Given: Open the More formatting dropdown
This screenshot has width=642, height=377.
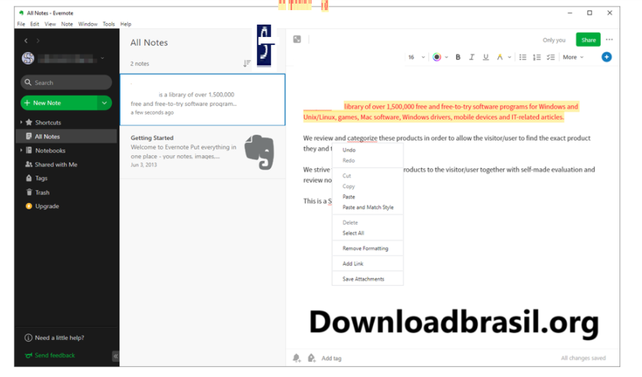Looking at the screenshot, I should pos(573,57).
